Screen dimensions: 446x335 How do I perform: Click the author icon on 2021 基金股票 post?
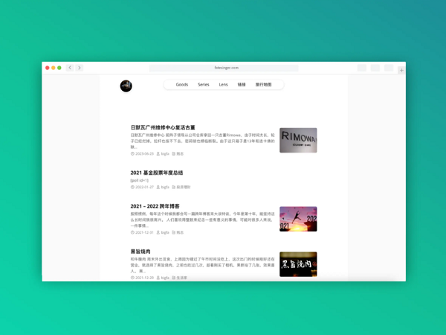[158, 187]
